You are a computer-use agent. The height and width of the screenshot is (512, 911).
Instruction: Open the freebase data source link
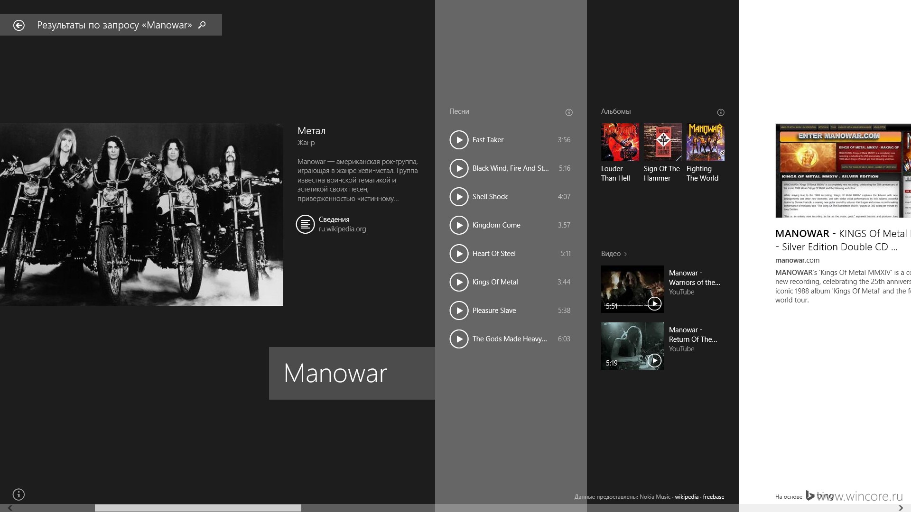[714, 497]
